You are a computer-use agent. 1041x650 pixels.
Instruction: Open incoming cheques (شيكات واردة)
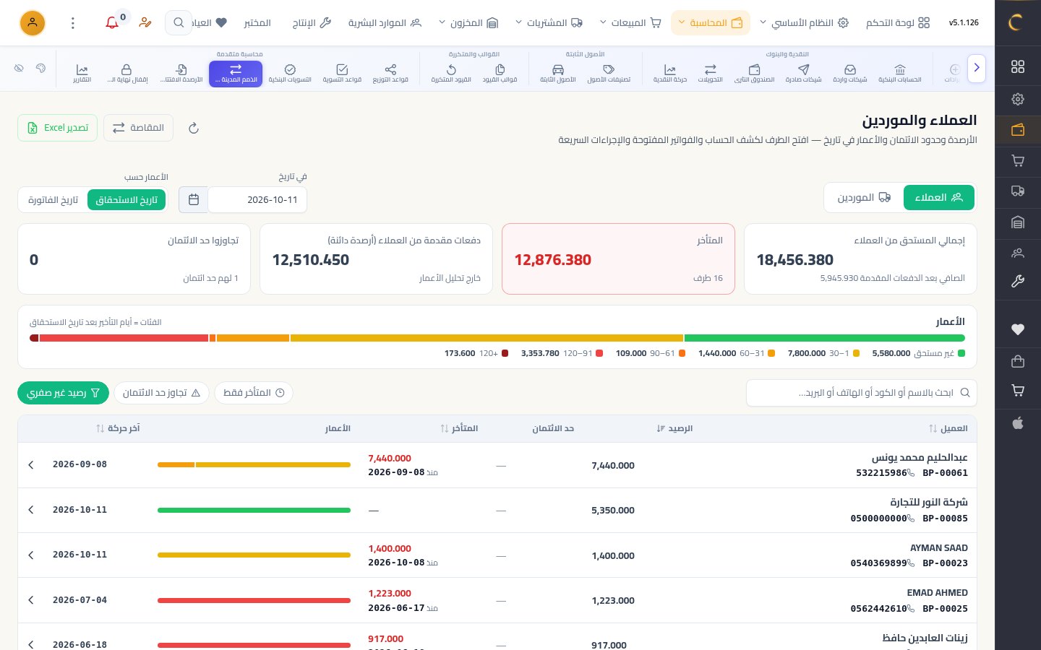coord(850,74)
